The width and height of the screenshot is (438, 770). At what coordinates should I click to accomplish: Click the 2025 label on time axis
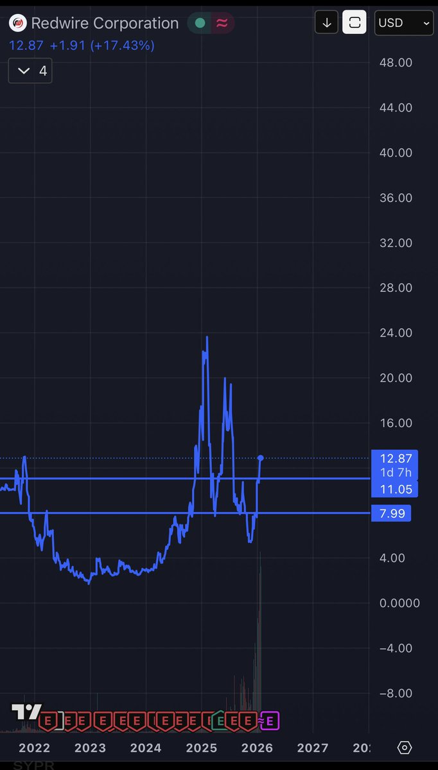point(202,748)
